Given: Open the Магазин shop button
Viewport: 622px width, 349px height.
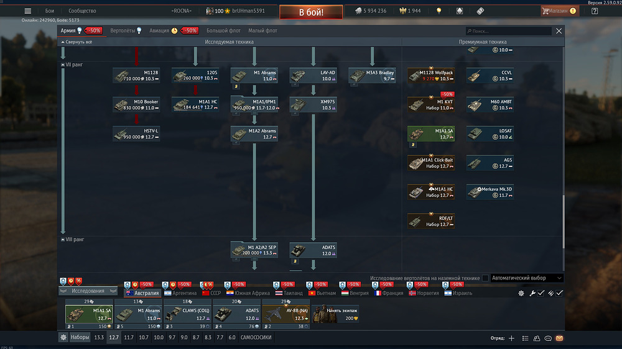Looking at the screenshot, I should coord(559,11).
